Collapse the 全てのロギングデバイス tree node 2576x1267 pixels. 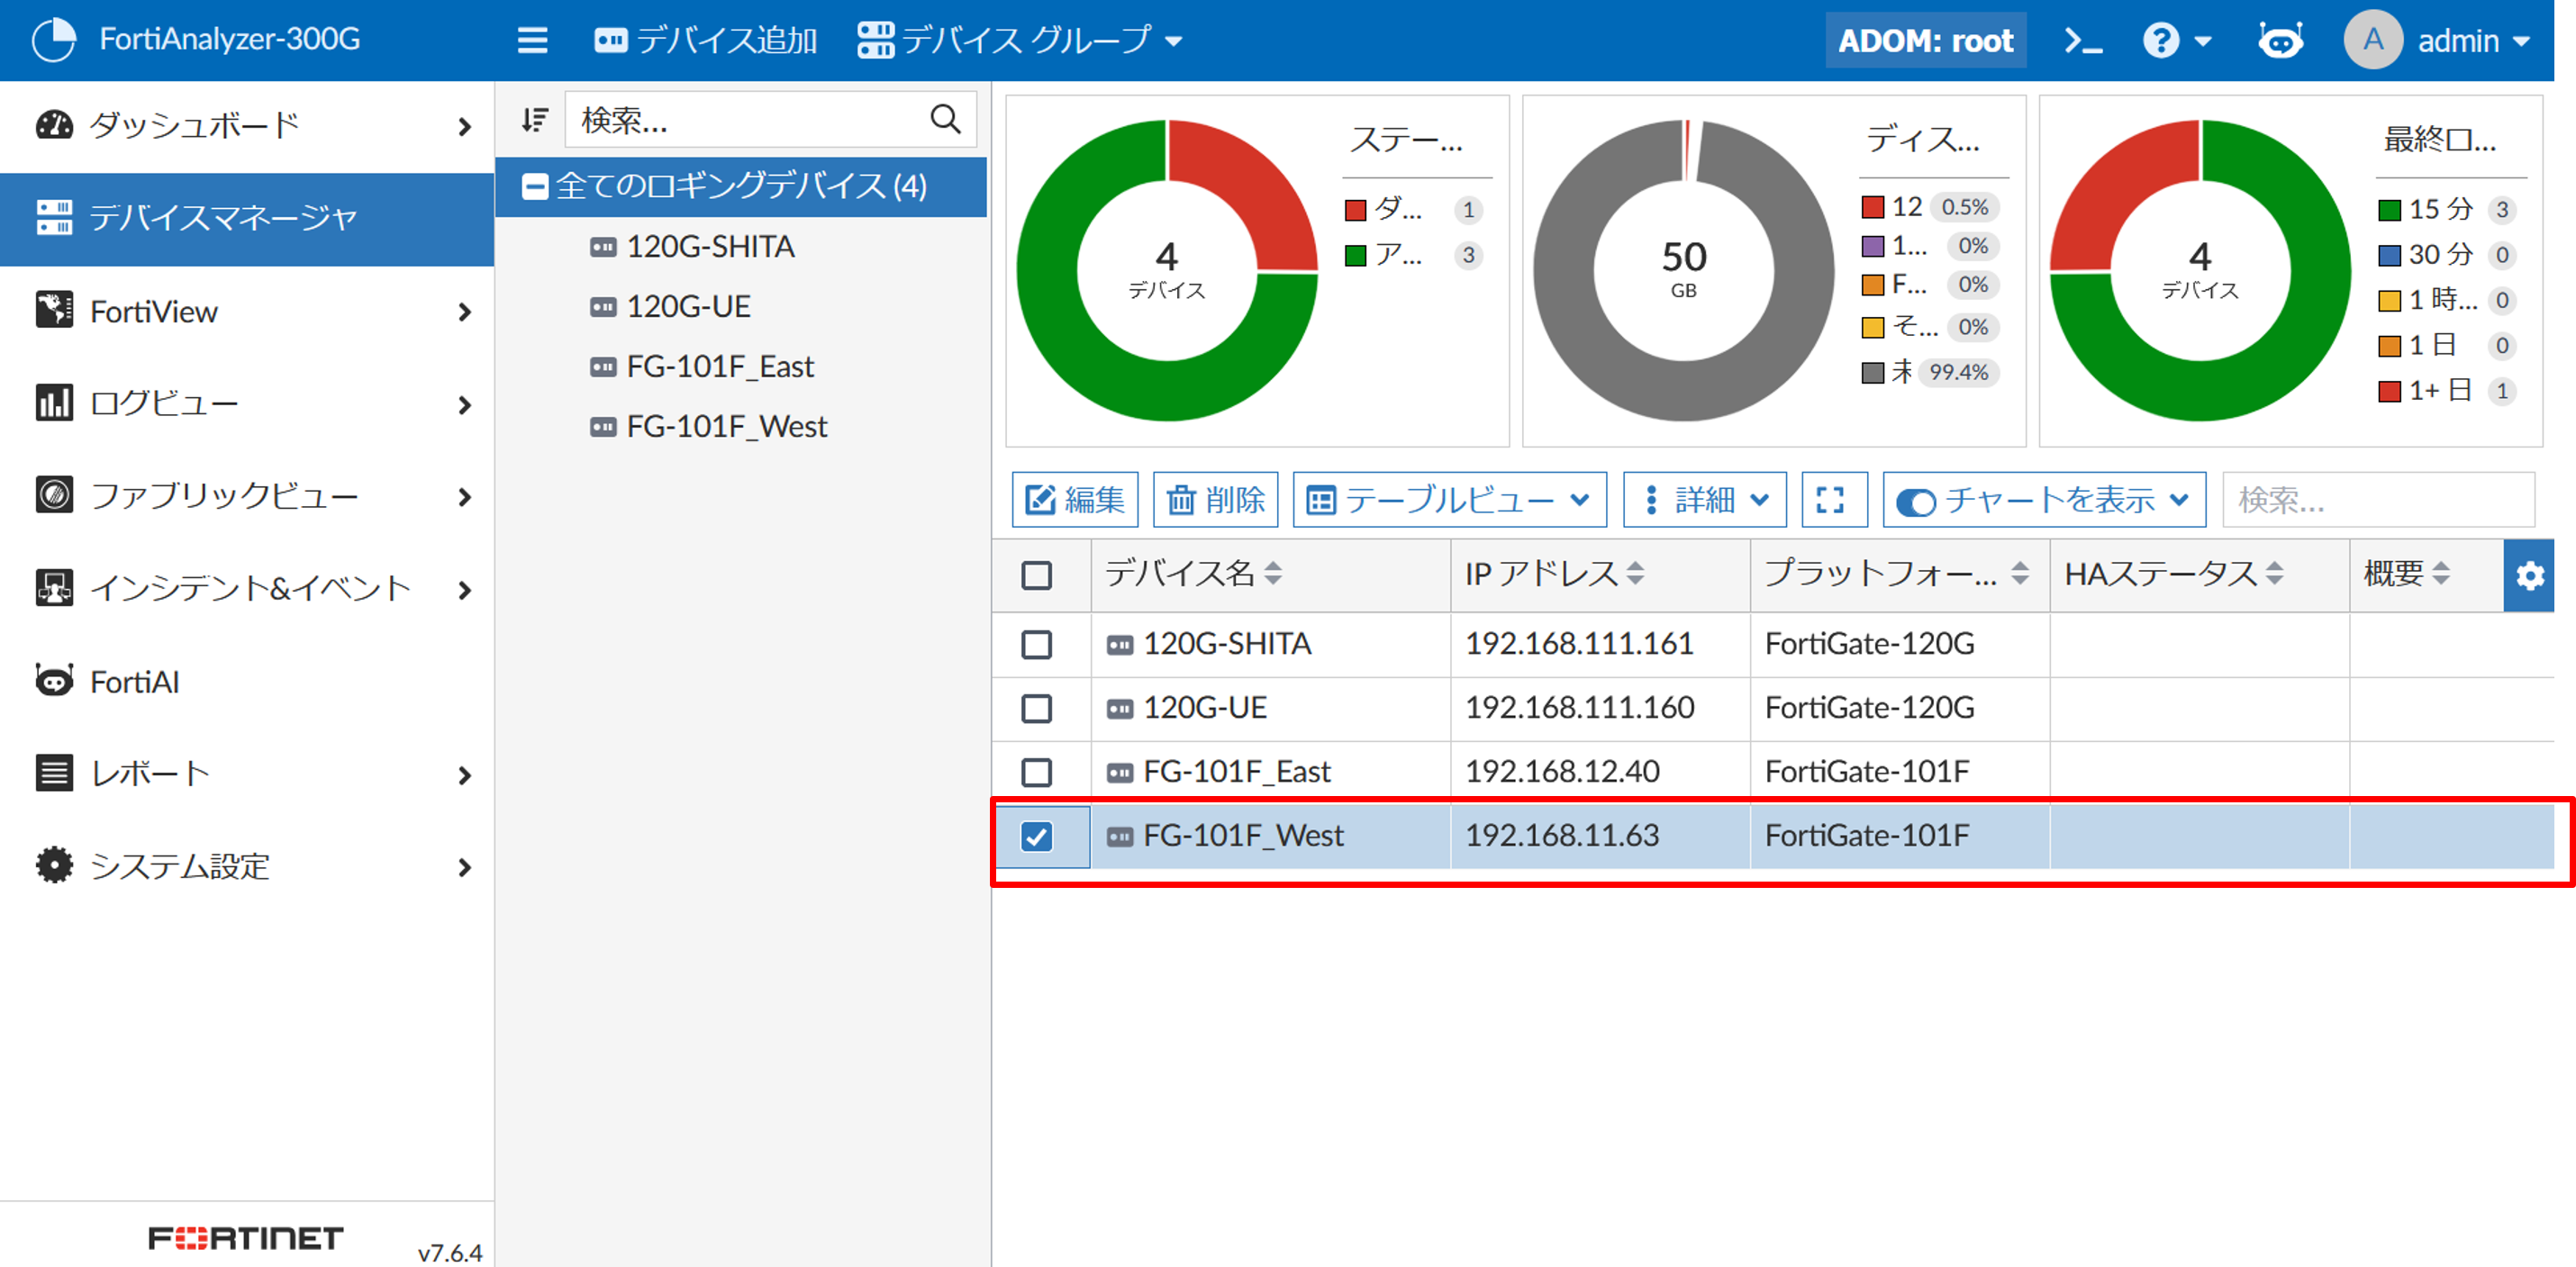[x=535, y=187]
